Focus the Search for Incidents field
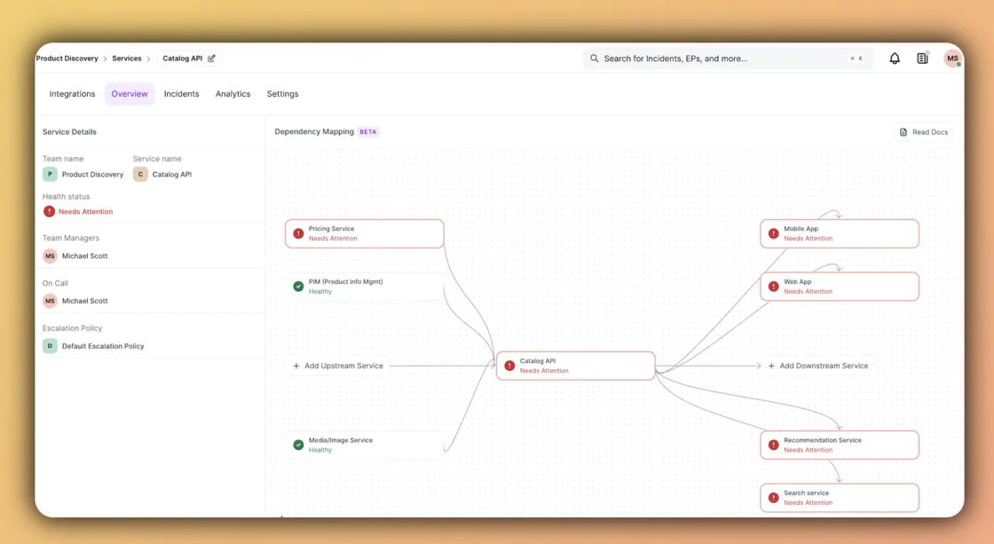The image size is (994, 544). point(728,59)
